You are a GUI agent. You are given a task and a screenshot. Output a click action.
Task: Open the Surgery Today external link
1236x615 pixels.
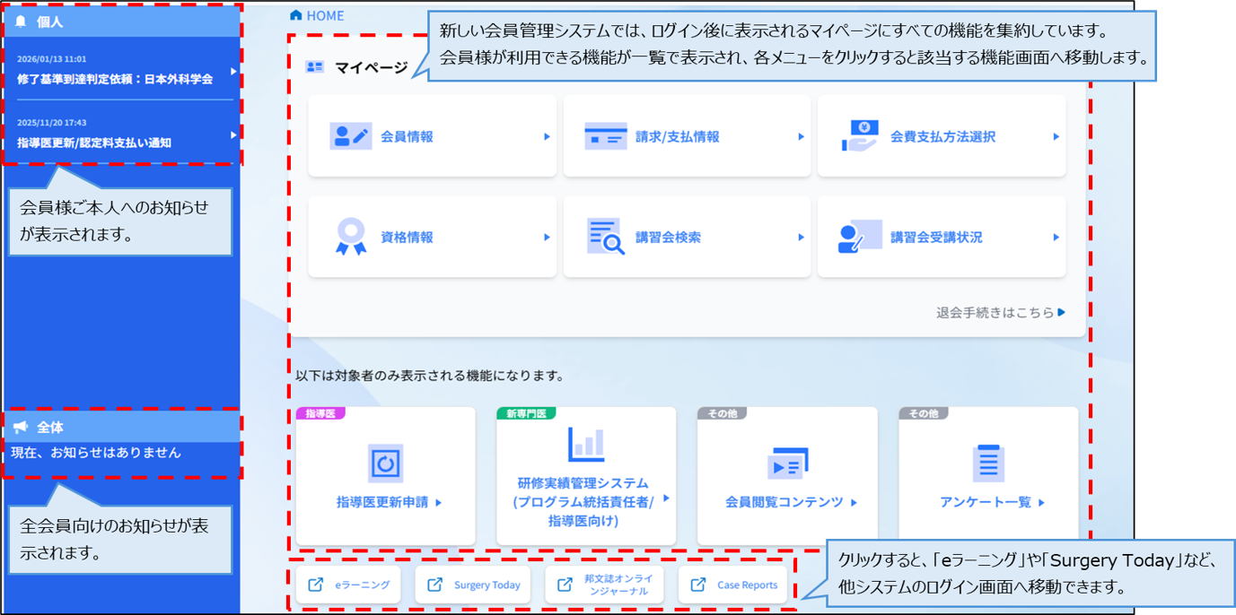pos(471,584)
